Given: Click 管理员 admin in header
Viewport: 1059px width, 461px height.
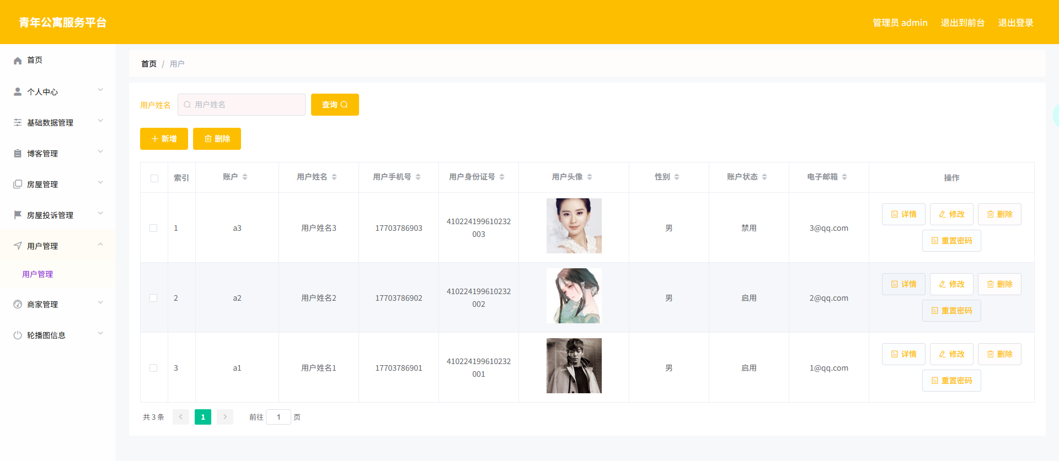Looking at the screenshot, I should pyautogui.click(x=900, y=23).
